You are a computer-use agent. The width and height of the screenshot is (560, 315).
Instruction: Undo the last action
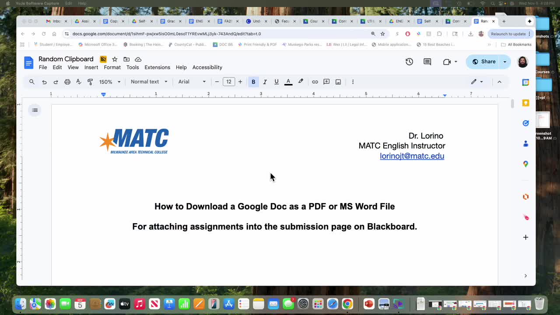44,82
